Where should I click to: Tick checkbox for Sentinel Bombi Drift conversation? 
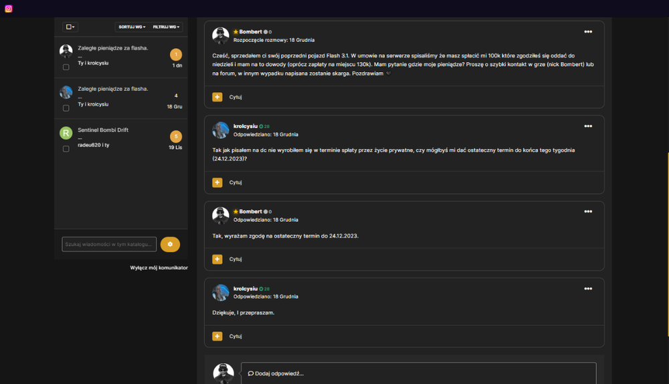click(66, 149)
